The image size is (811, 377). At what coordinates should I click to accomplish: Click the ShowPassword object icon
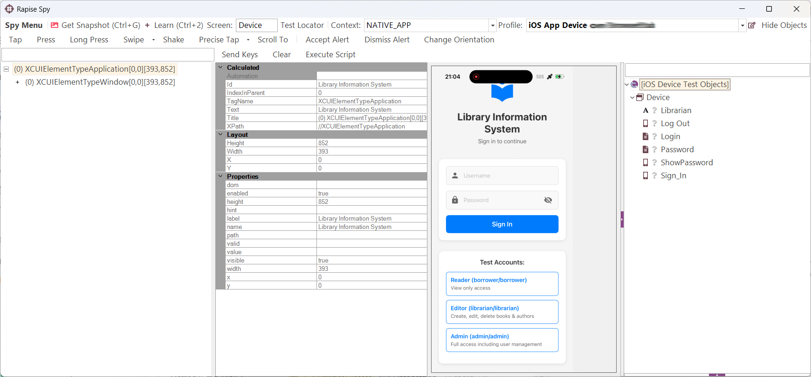pyautogui.click(x=646, y=162)
